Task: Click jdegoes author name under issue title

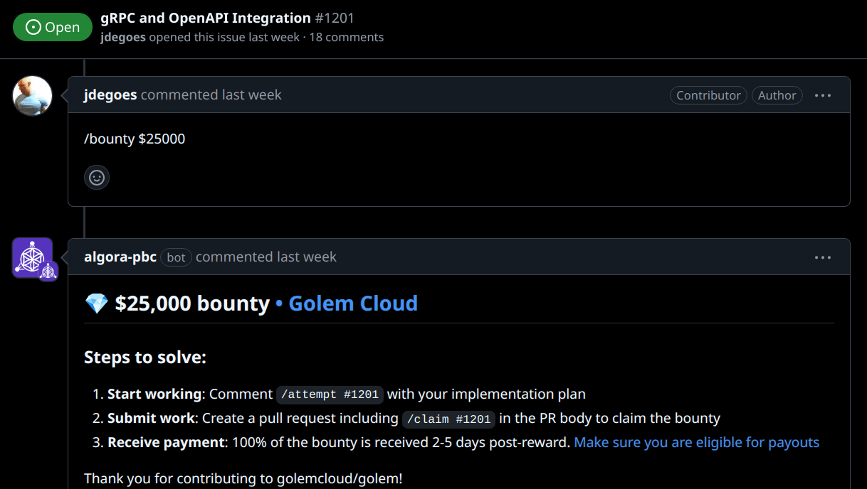Action: click(x=123, y=37)
